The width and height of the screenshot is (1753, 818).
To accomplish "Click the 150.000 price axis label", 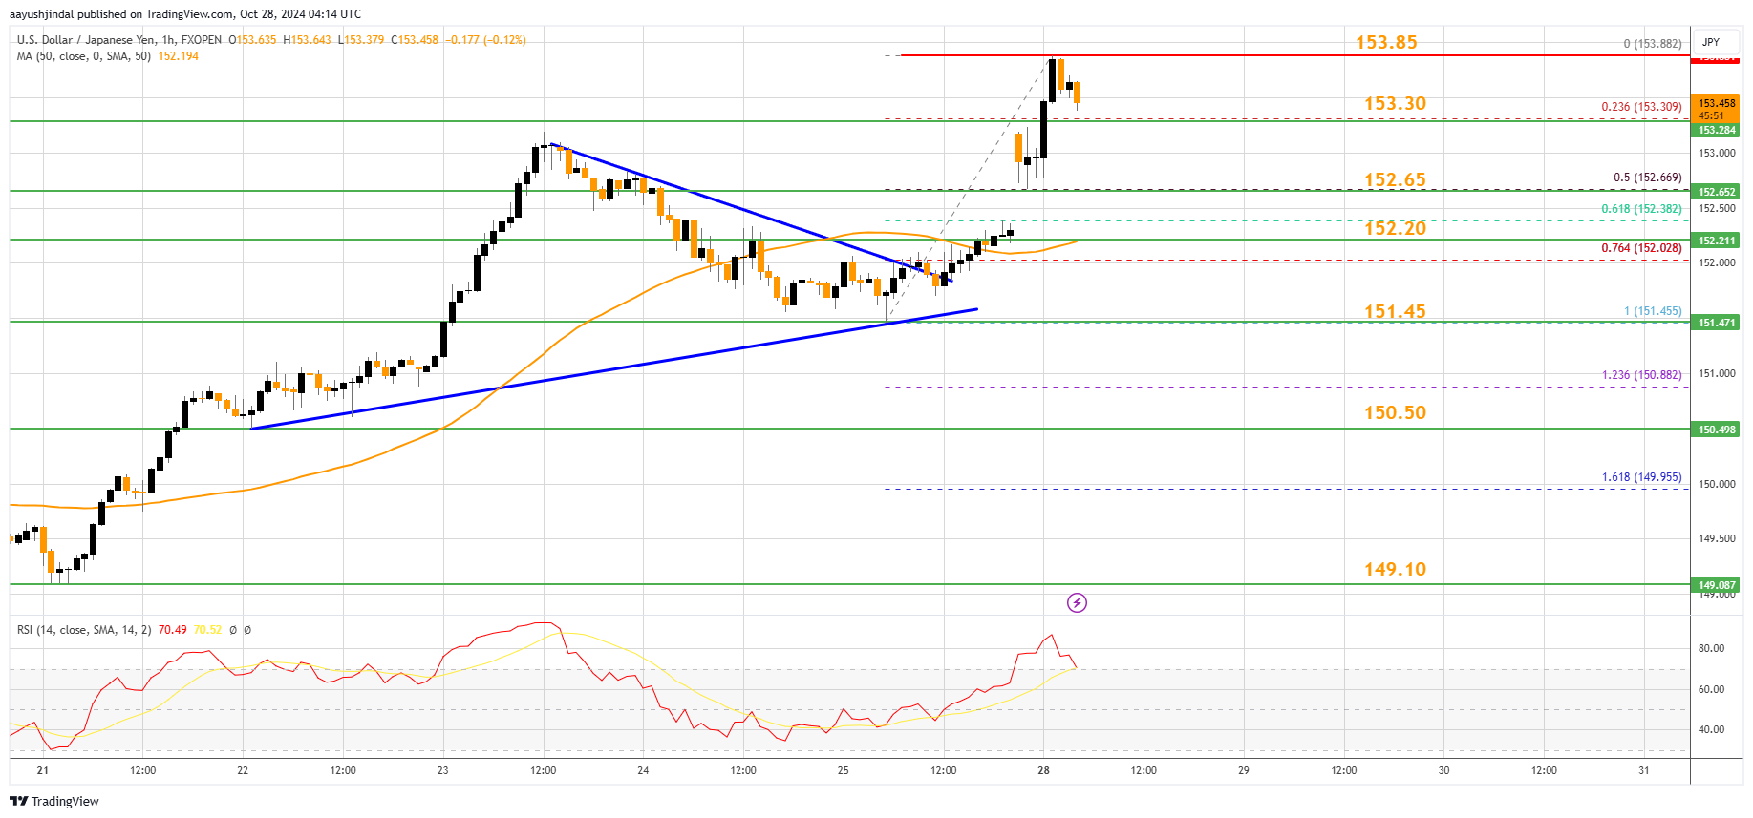I will coord(1717,484).
